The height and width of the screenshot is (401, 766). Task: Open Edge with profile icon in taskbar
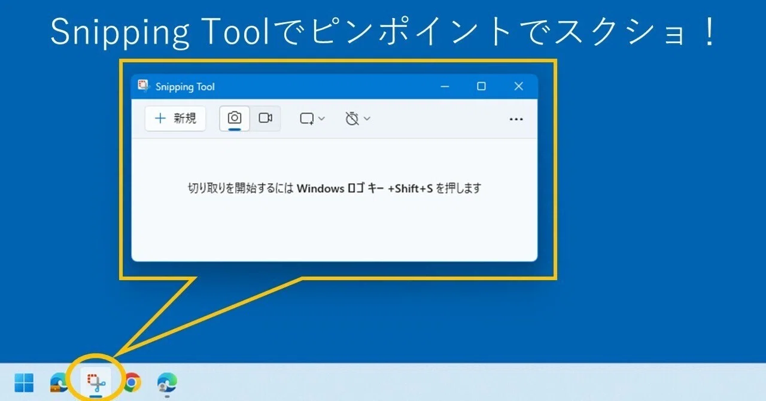coord(167,382)
